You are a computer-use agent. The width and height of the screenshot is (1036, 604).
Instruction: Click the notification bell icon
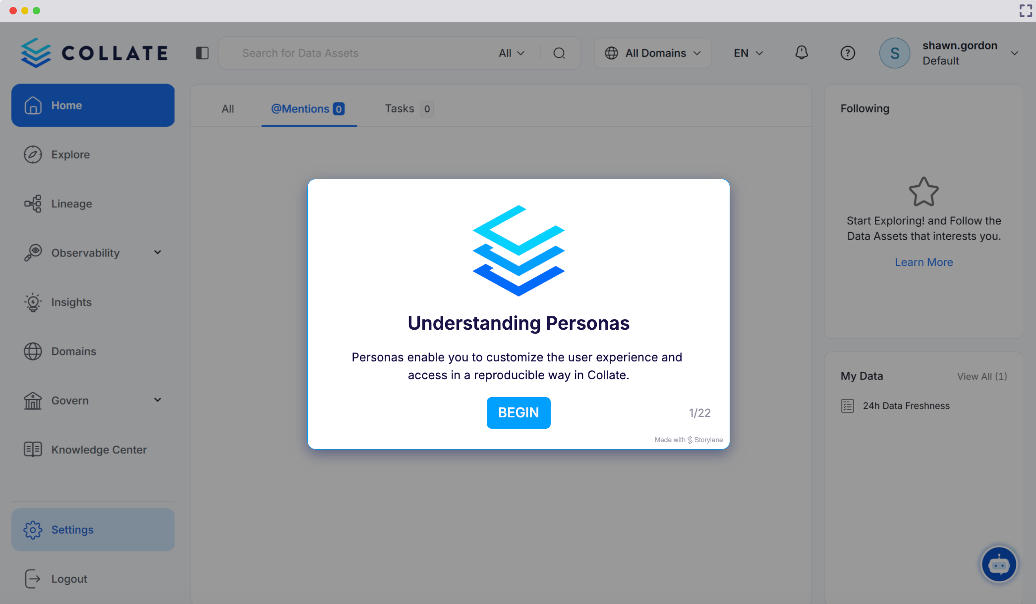[x=802, y=52]
